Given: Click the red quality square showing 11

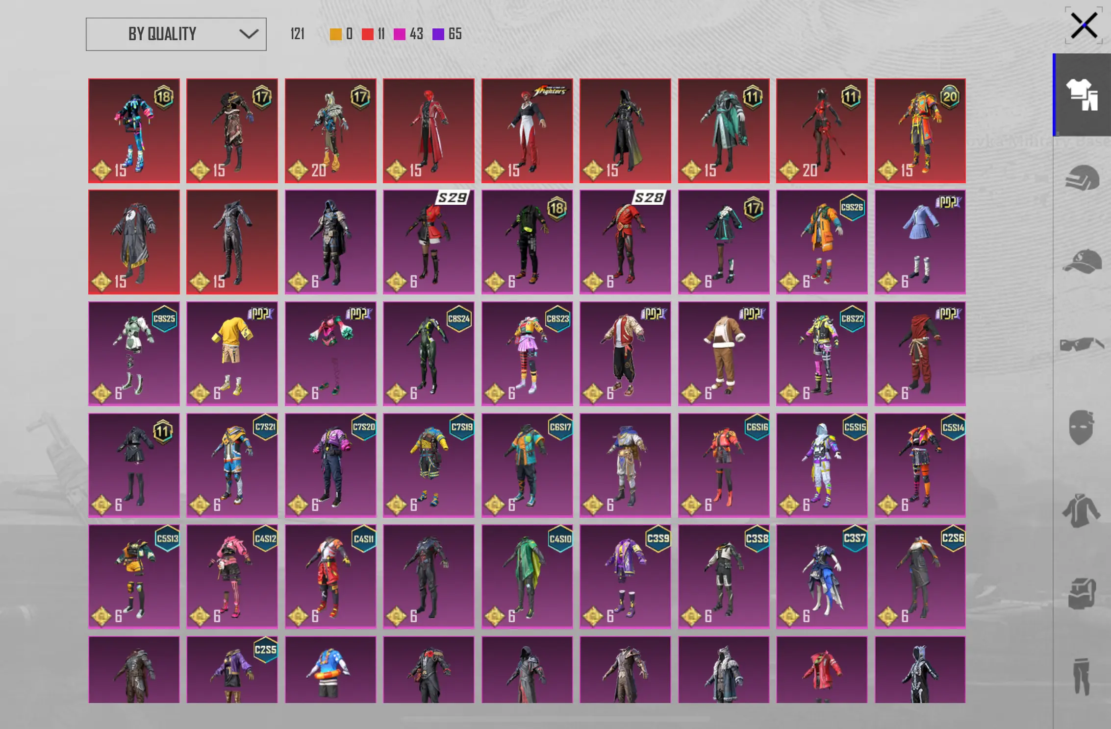Looking at the screenshot, I should [x=367, y=34].
